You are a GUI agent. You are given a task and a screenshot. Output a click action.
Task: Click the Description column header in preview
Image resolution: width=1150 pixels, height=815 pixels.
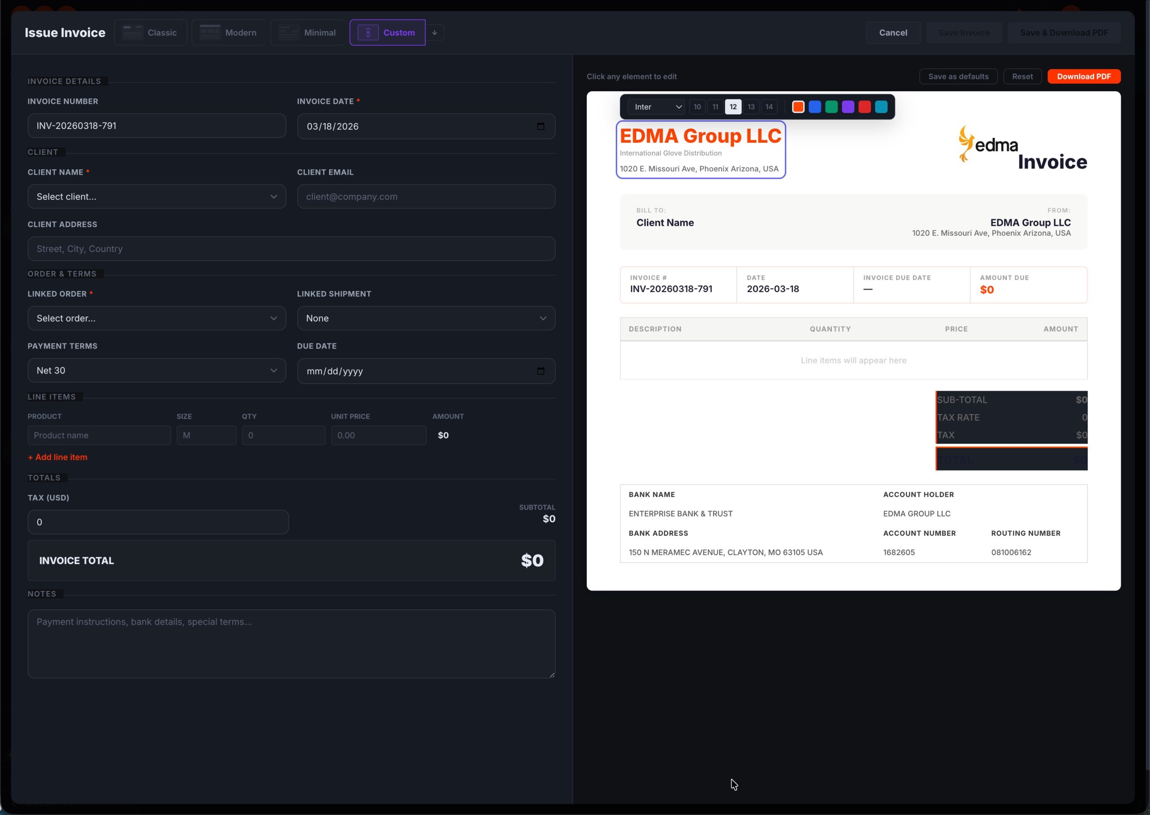(x=655, y=329)
